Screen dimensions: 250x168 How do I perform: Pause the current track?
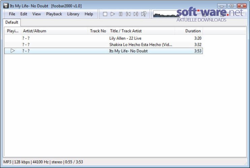120,14
